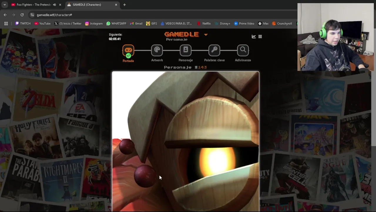View site information icon

(32, 15)
